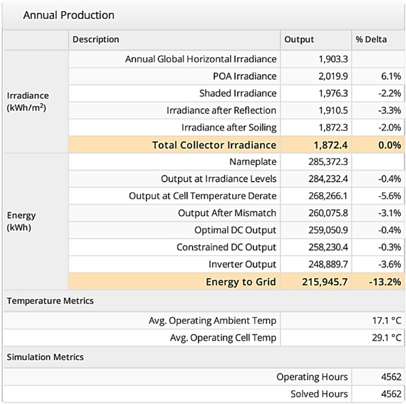Click the 215,945.7 energy value
This screenshot has height=404, width=406.
tap(325, 282)
